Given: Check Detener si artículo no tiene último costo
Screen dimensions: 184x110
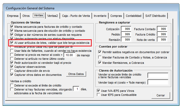Looking at the screenshot, I should point(12,59).
